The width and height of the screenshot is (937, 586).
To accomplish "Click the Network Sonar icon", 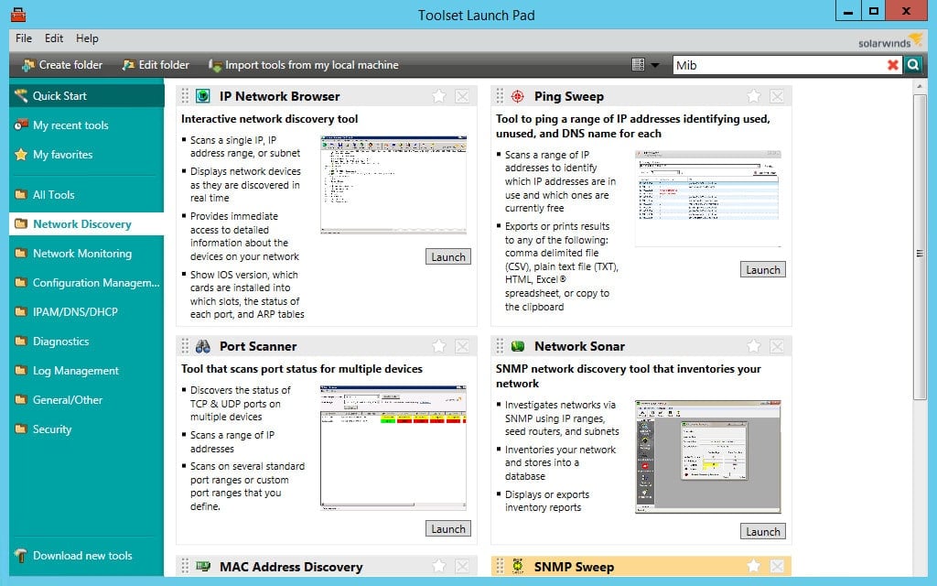I will [x=518, y=345].
